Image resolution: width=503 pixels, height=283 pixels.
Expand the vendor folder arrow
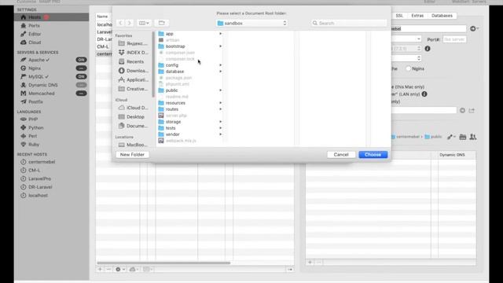[220, 134]
